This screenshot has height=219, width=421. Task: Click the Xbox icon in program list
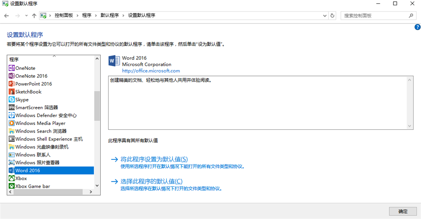pyautogui.click(x=12, y=178)
